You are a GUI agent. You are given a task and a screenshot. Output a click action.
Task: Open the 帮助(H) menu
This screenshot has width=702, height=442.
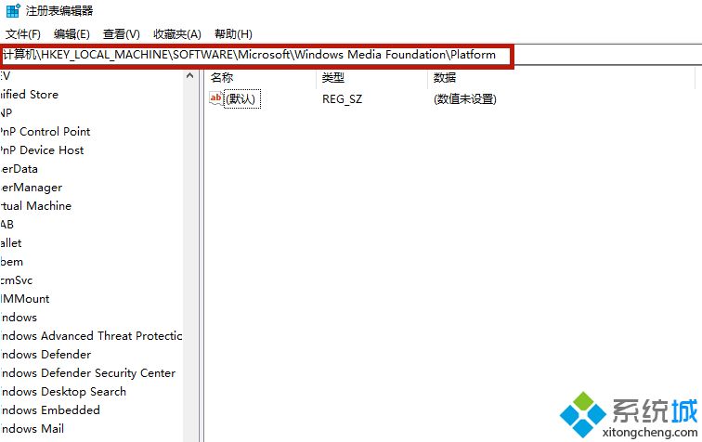pyautogui.click(x=233, y=34)
